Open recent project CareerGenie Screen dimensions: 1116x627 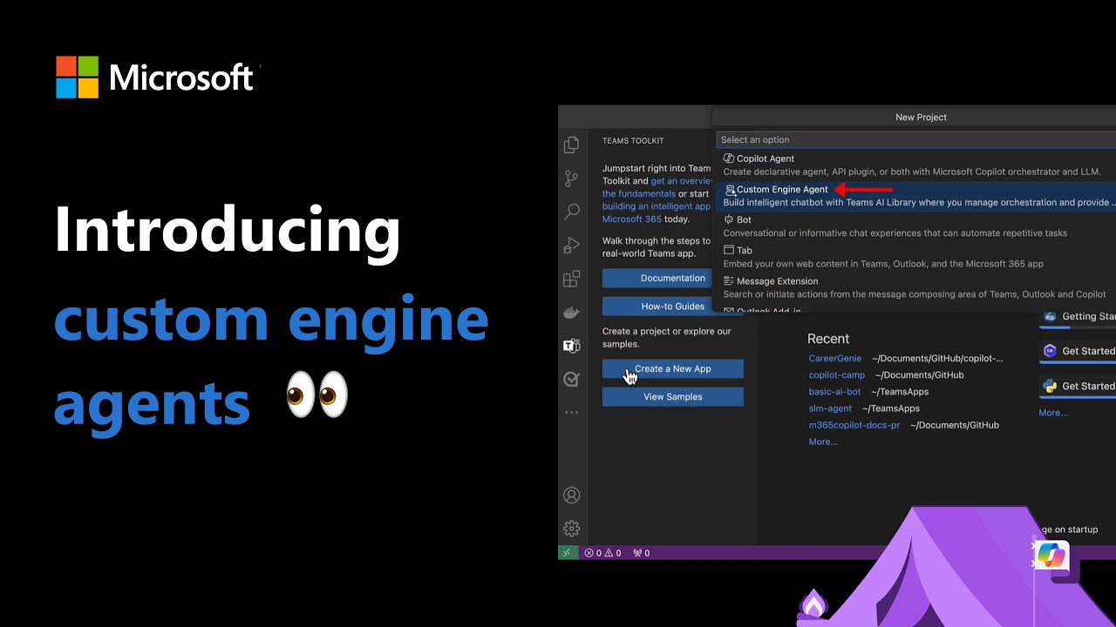[x=834, y=358]
